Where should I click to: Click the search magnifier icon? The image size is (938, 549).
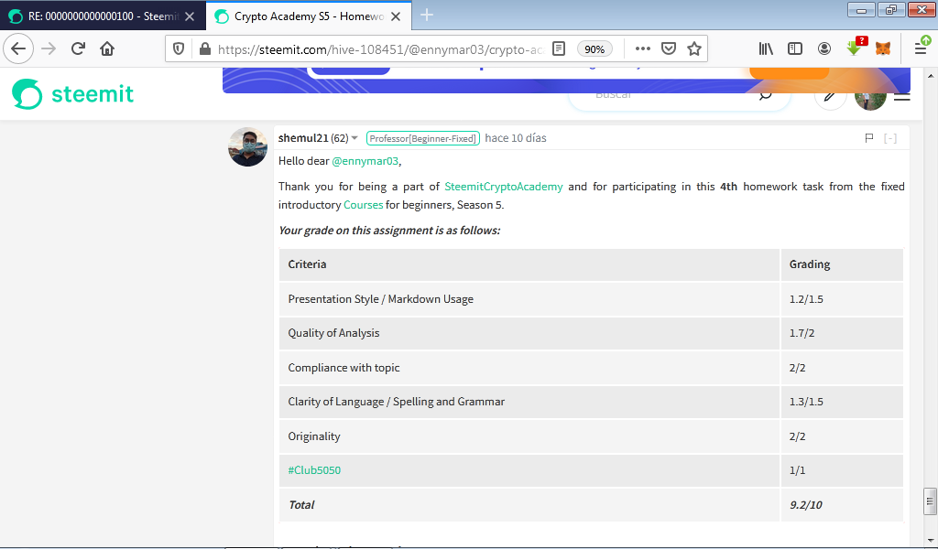tap(765, 95)
